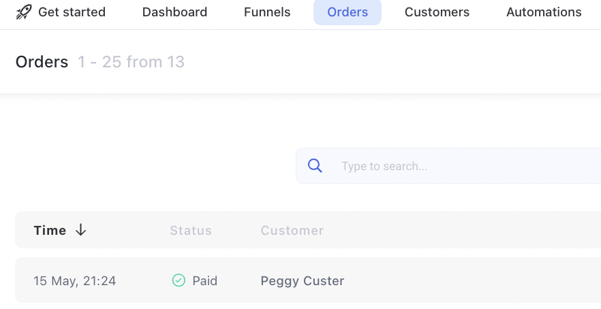The height and width of the screenshot is (309, 601).
Task: Open customer Peggy Custer
Action: [x=303, y=280]
